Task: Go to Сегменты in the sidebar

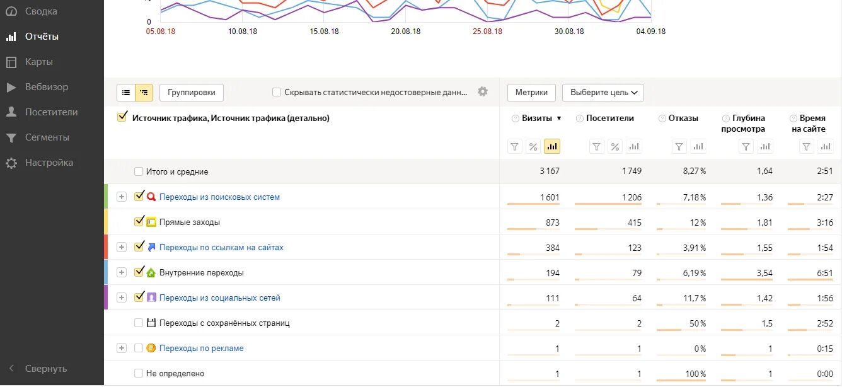Action: pos(47,137)
